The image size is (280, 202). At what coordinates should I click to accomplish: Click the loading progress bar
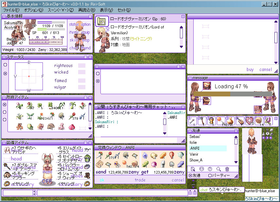[233, 94]
